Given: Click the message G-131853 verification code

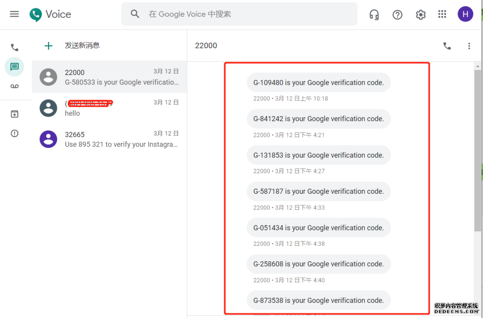Looking at the screenshot, I should click(x=318, y=155).
